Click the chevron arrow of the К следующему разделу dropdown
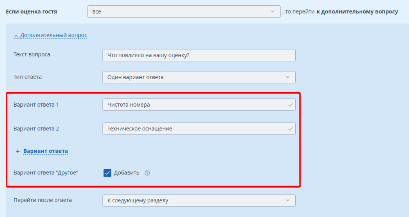This screenshot has width=409, height=217. pos(288,201)
